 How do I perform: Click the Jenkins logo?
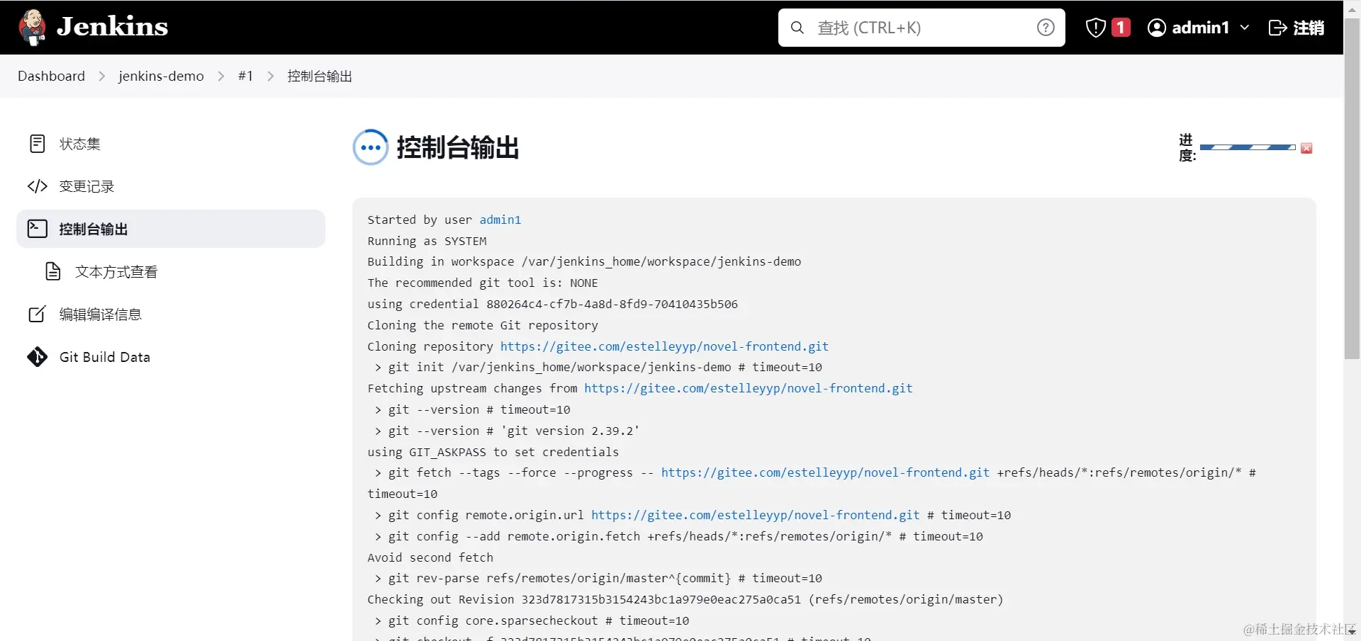[x=32, y=27]
